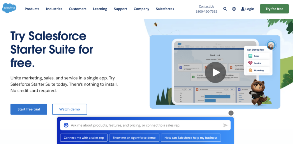
Task: Open the Customers menu
Action: [x=78, y=9]
